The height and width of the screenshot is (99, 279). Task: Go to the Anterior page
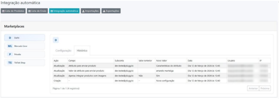(x=253, y=88)
